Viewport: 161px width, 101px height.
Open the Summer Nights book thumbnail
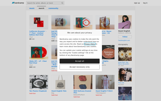coord(108,52)
